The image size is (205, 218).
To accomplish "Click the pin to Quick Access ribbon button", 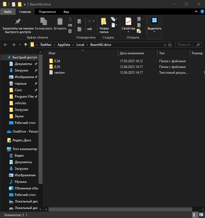I will [x=18, y=26].
